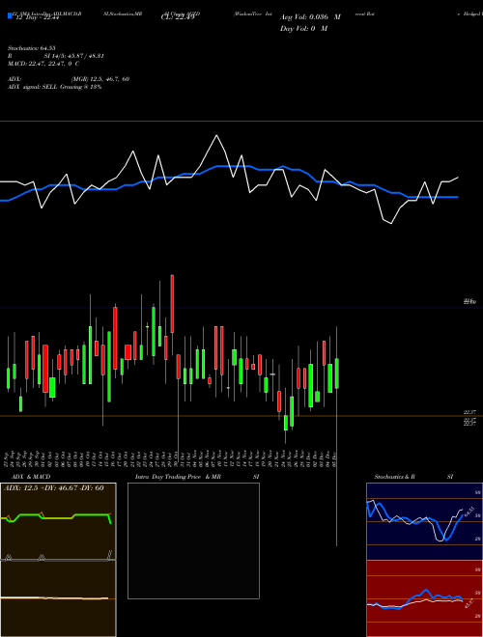Image resolution: width=483 pixels, height=637 pixels.
Task: Click the empty intraday trading price chart box
Action: [x=193, y=540]
